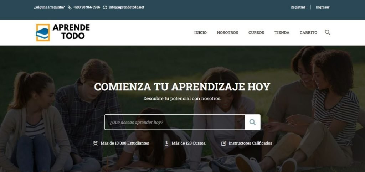Click the info@aprendetodo.net email address
Image resolution: width=365 pixels, height=172 pixels.
pos(126,7)
